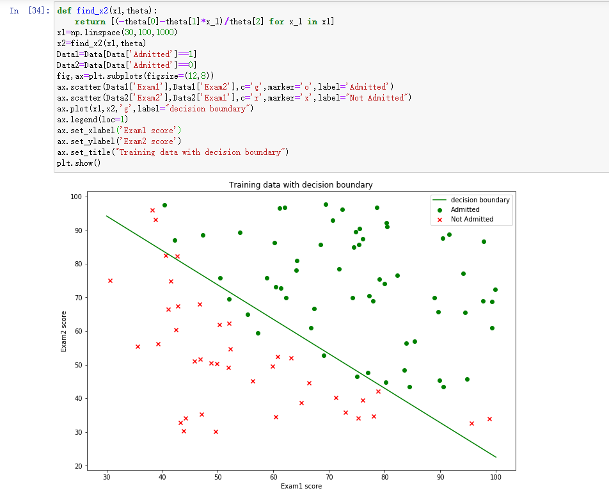The image size is (609, 493).
Task: Click the ax.set_ylabel code line
Action: 119,141
